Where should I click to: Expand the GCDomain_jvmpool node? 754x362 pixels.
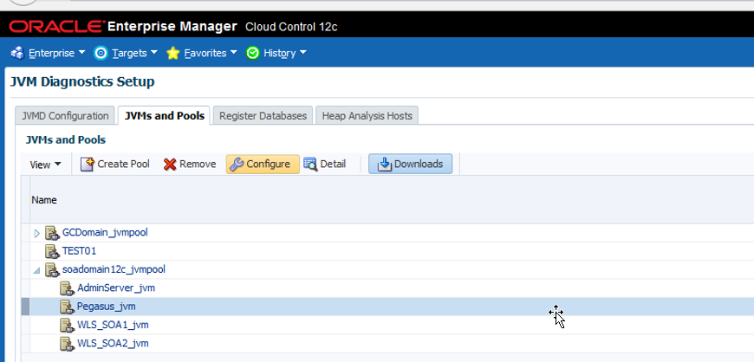(x=37, y=233)
